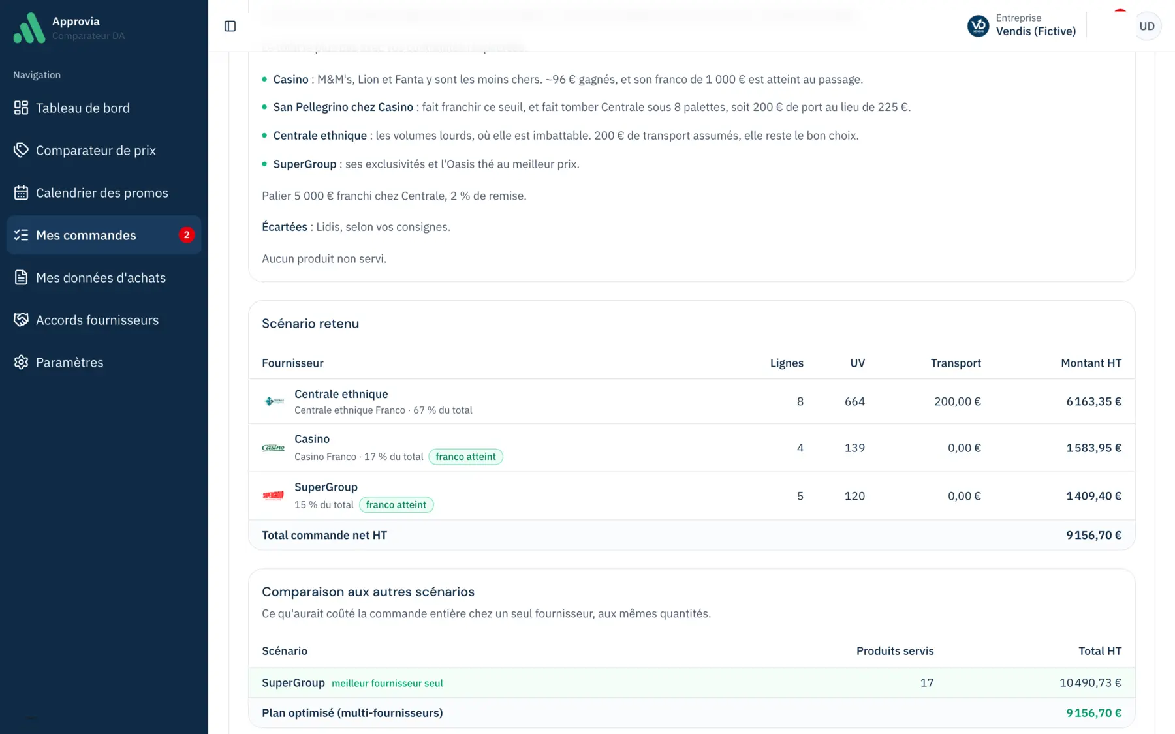
Task: Click the Approvia logo icon
Action: [x=29, y=27]
